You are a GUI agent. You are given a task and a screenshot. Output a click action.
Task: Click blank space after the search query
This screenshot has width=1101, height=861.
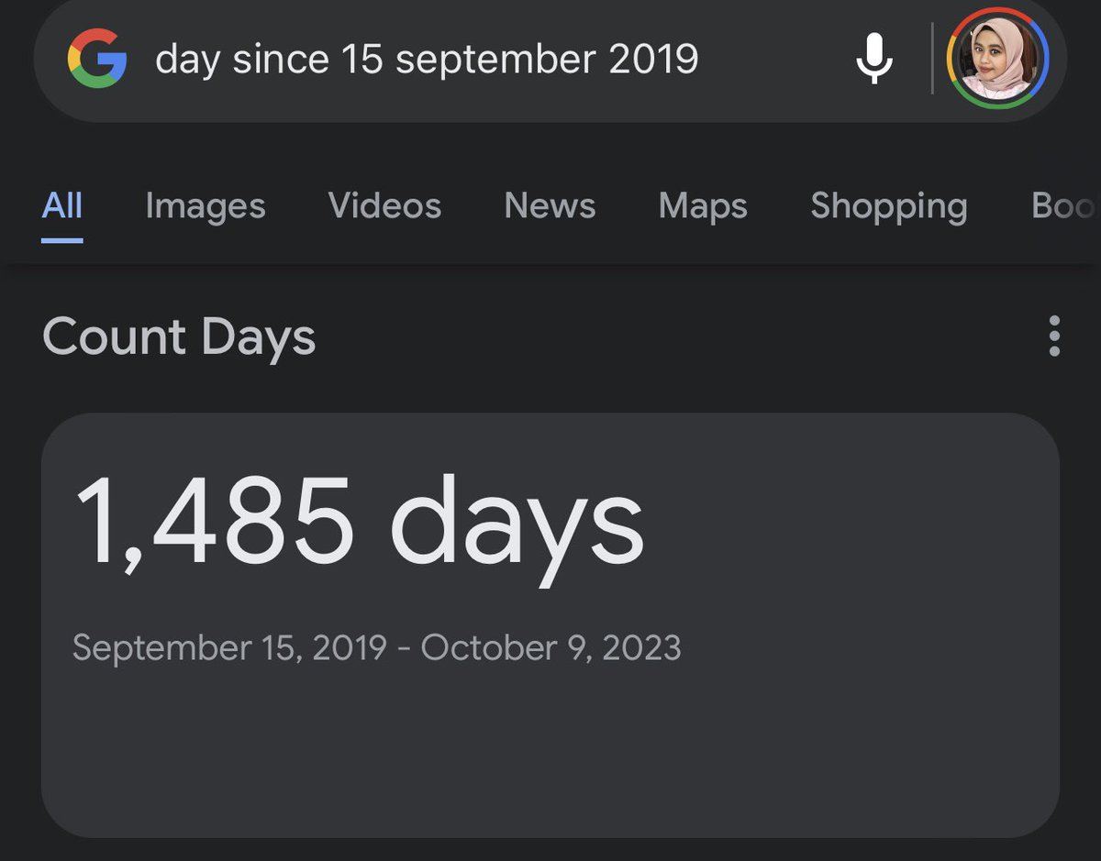771,60
